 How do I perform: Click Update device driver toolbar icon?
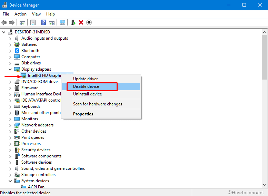[73, 22]
